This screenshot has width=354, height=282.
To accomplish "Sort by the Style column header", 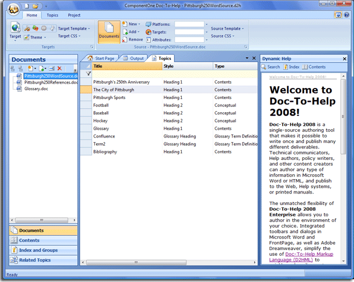I will click(x=188, y=66).
